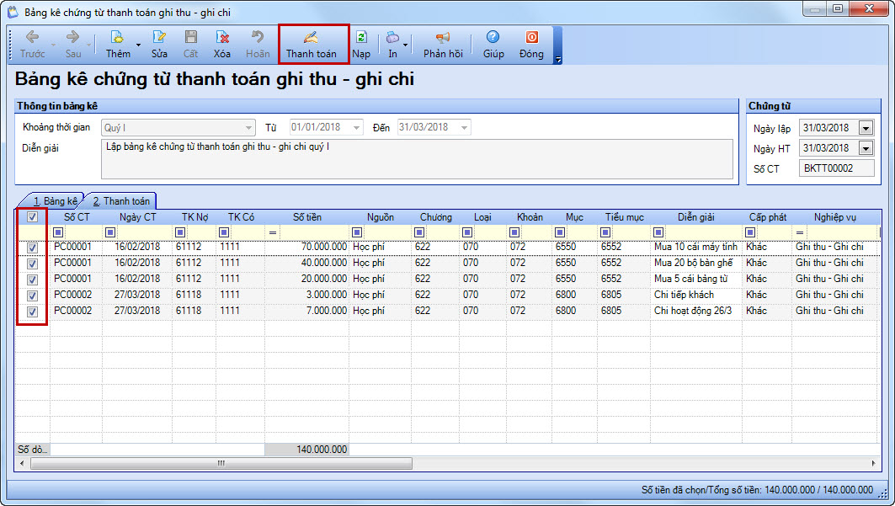Click the Số CT input field BKTT00002
Viewport: 895px width, 506px height.
[836, 168]
